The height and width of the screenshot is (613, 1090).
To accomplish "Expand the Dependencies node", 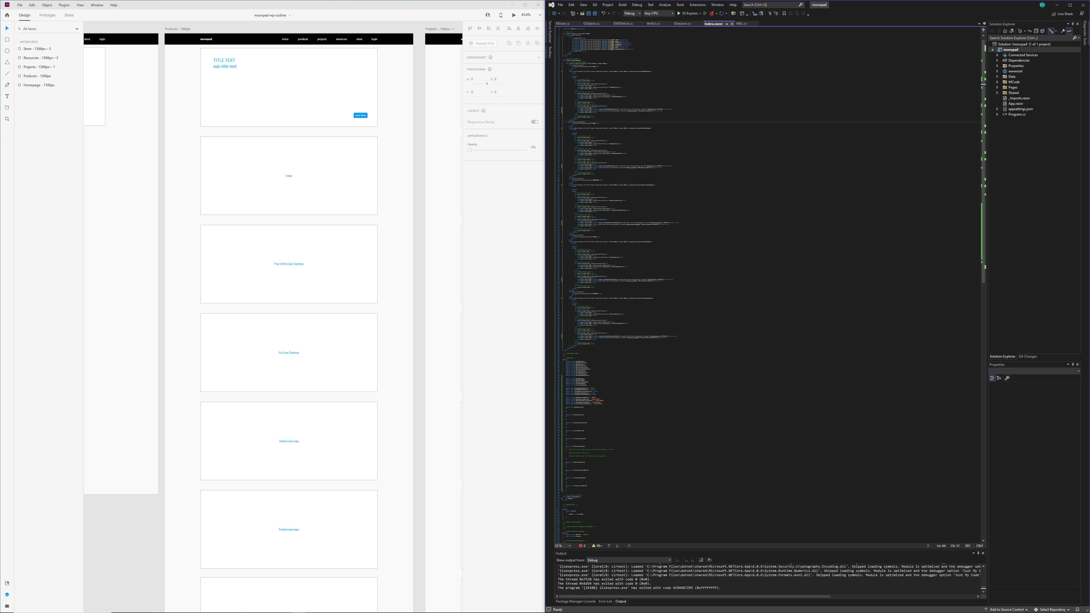I will click(x=997, y=60).
